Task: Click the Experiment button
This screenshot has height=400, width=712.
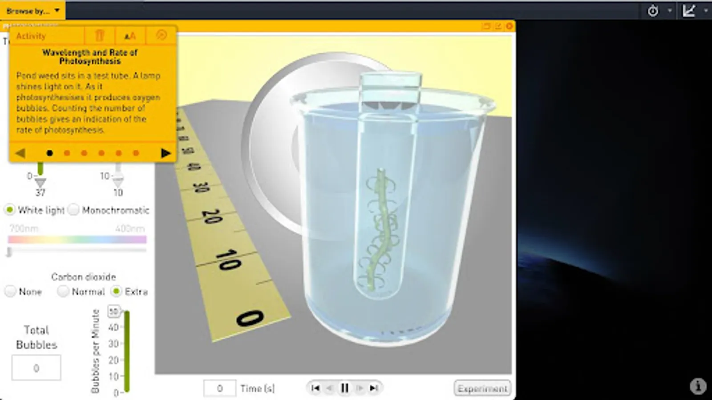Action: [x=482, y=388]
